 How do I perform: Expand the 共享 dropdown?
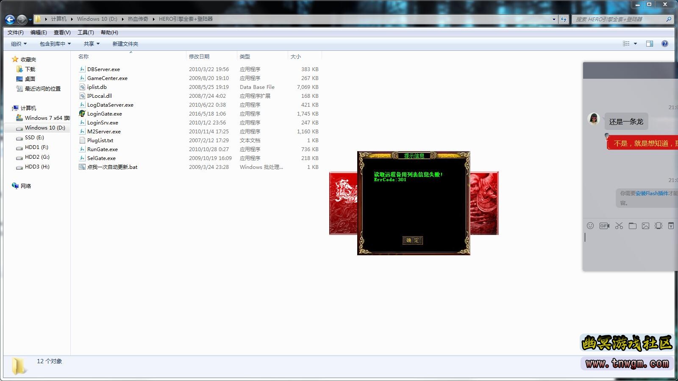pyautogui.click(x=92, y=44)
